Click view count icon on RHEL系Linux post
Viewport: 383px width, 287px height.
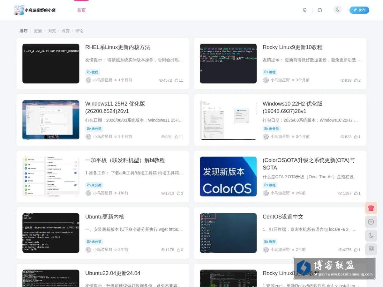click(x=161, y=80)
